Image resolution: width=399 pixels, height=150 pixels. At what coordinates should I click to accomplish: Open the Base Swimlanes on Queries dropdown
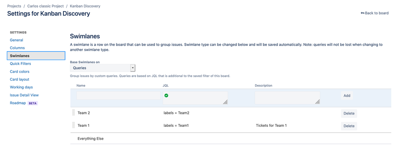point(103,68)
